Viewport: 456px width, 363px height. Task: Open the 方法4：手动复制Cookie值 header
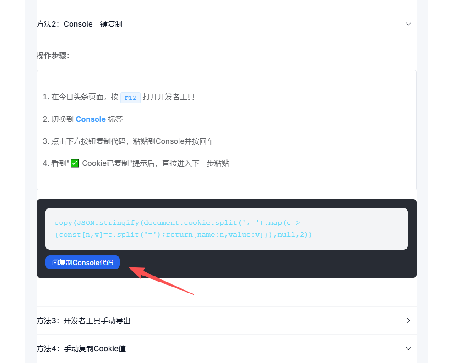(x=227, y=348)
